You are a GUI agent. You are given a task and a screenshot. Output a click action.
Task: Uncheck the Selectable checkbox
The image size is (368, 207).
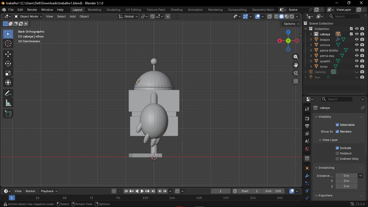[337, 125]
